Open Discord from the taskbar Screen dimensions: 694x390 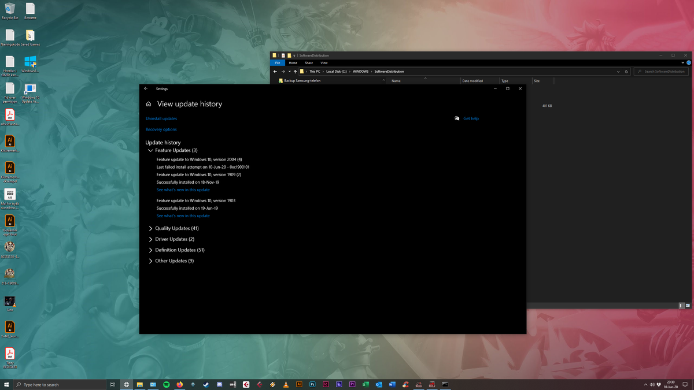[220, 384]
